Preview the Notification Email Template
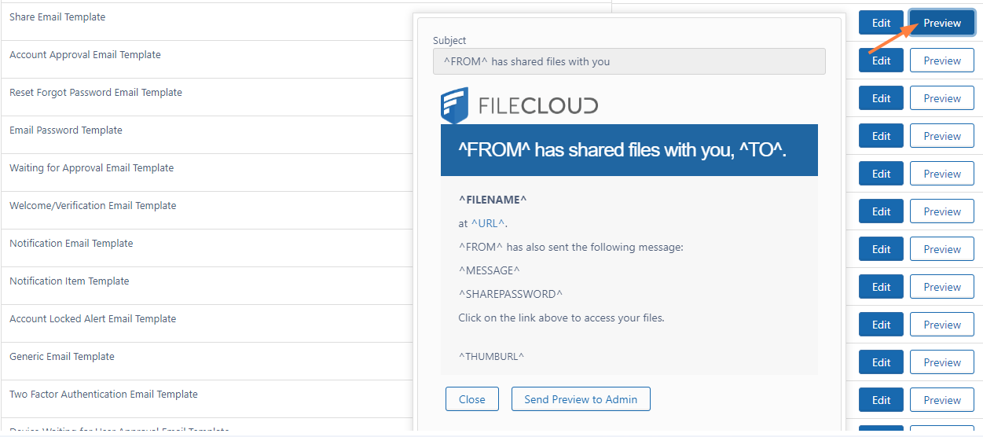The image size is (983, 437). click(941, 249)
